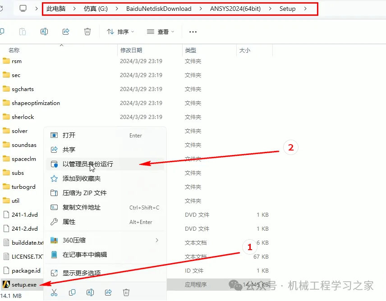Viewport: 386px width, 301px height.
Task: Select the subs folder
Action: click(18, 173)
